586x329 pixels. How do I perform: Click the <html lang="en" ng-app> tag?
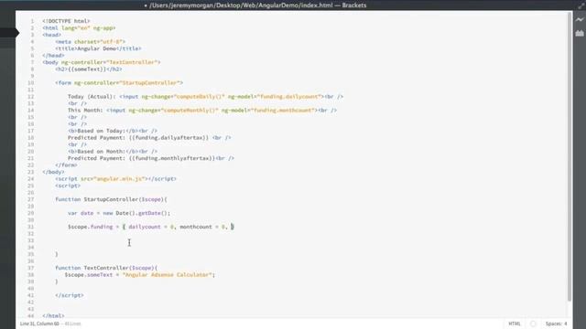click(x=79, y=28)
